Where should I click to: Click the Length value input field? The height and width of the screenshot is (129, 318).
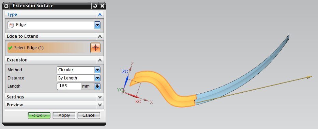point(69,86)
